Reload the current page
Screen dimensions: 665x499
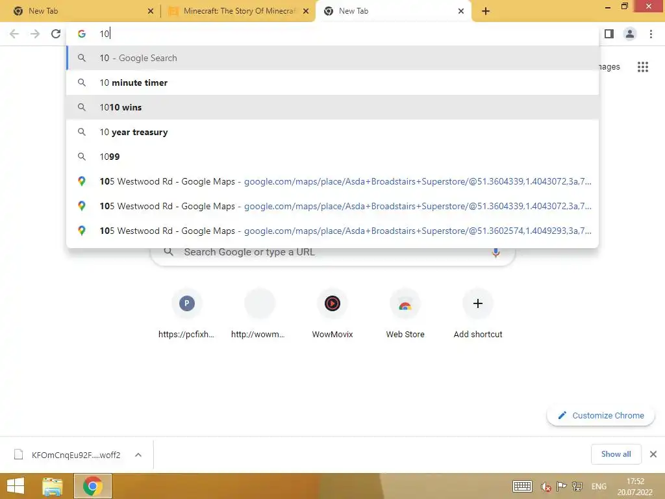(56, 34)
